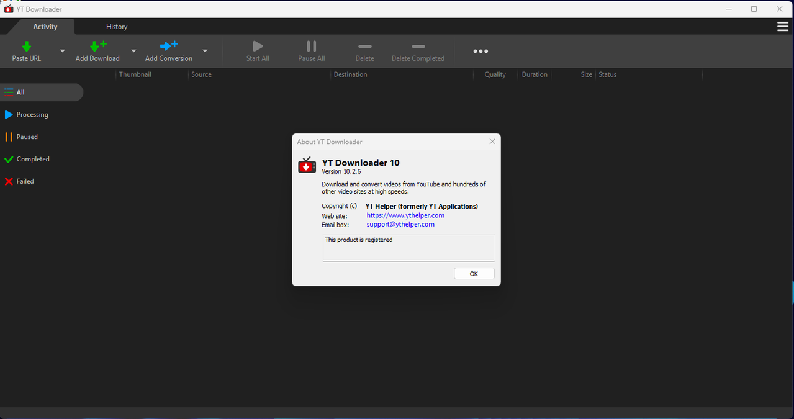The height and width of the screenshot is (419, 794).
Task: Click the Delete toolbar icon
Action: pyautogui.click(x=364, y=47)
